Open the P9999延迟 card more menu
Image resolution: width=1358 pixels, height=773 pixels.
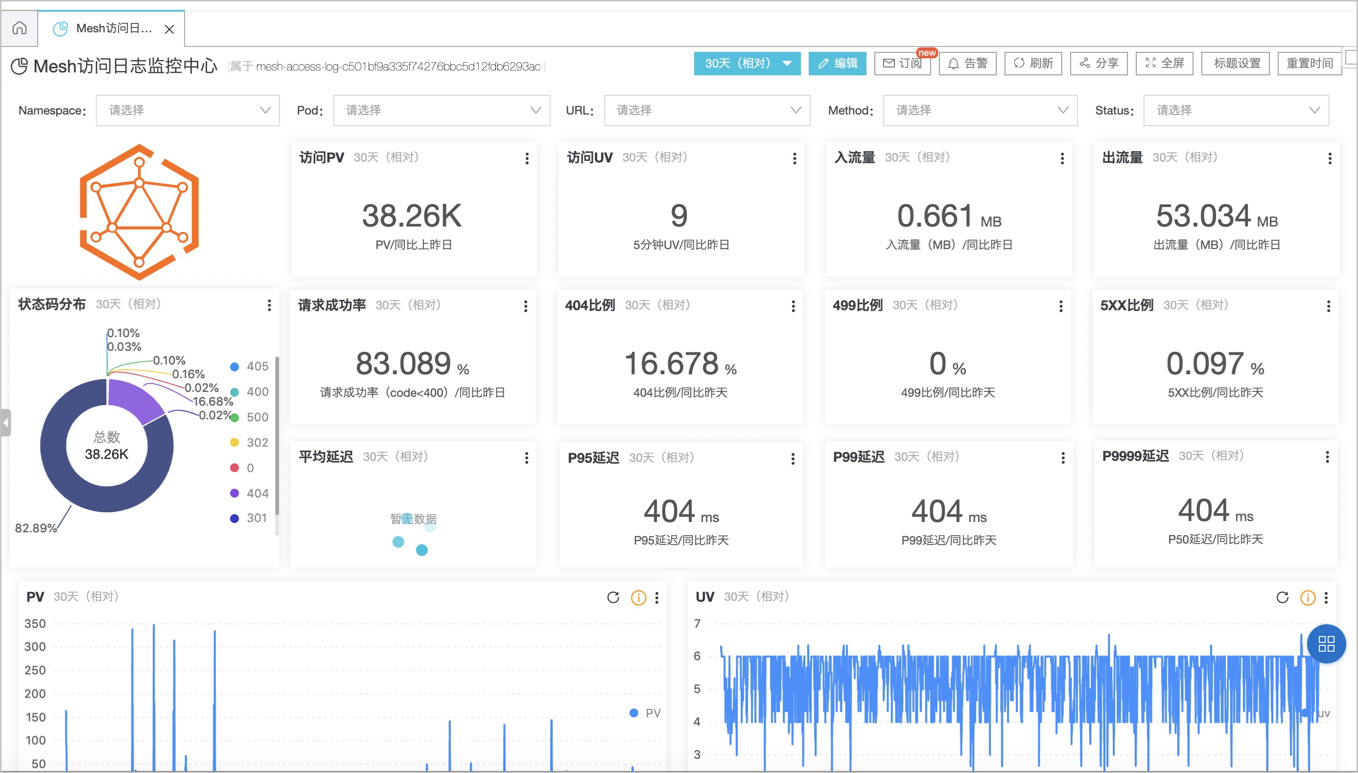pyautogui.click(x=1328, y=457)
